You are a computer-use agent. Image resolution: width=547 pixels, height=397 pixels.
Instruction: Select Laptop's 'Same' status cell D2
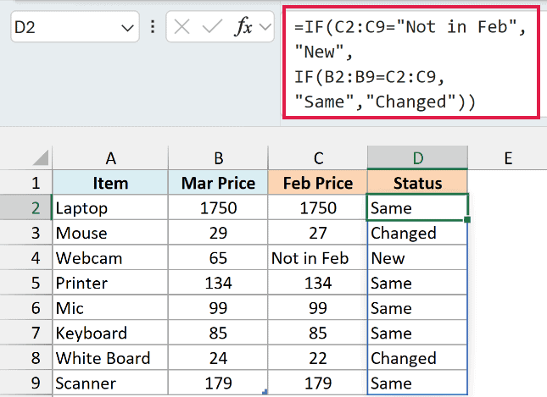point(417,207)
